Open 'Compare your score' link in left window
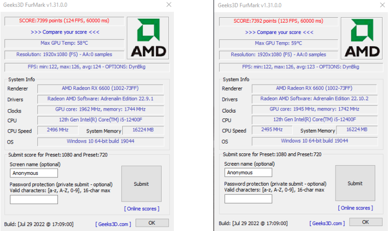Viewport: 388px width, 231px height. (x=65, y=32)
